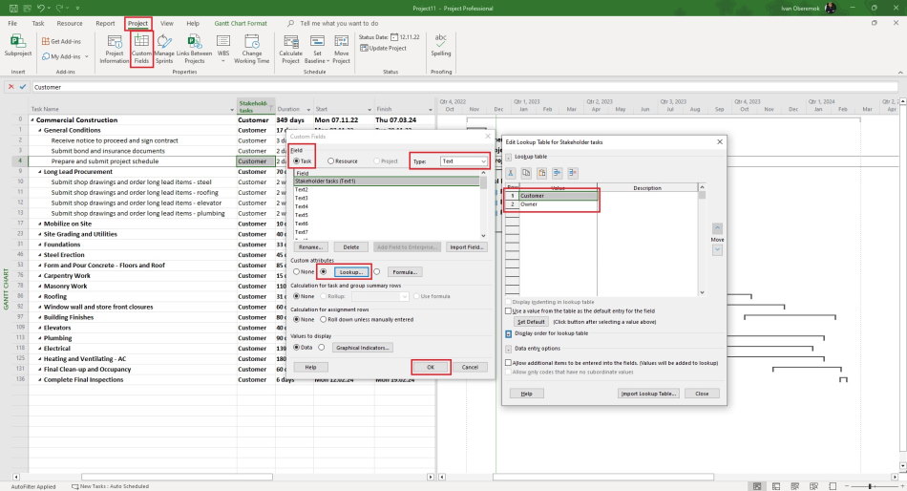
Task: Open Links Between Projects
Action: click(195, 50)
